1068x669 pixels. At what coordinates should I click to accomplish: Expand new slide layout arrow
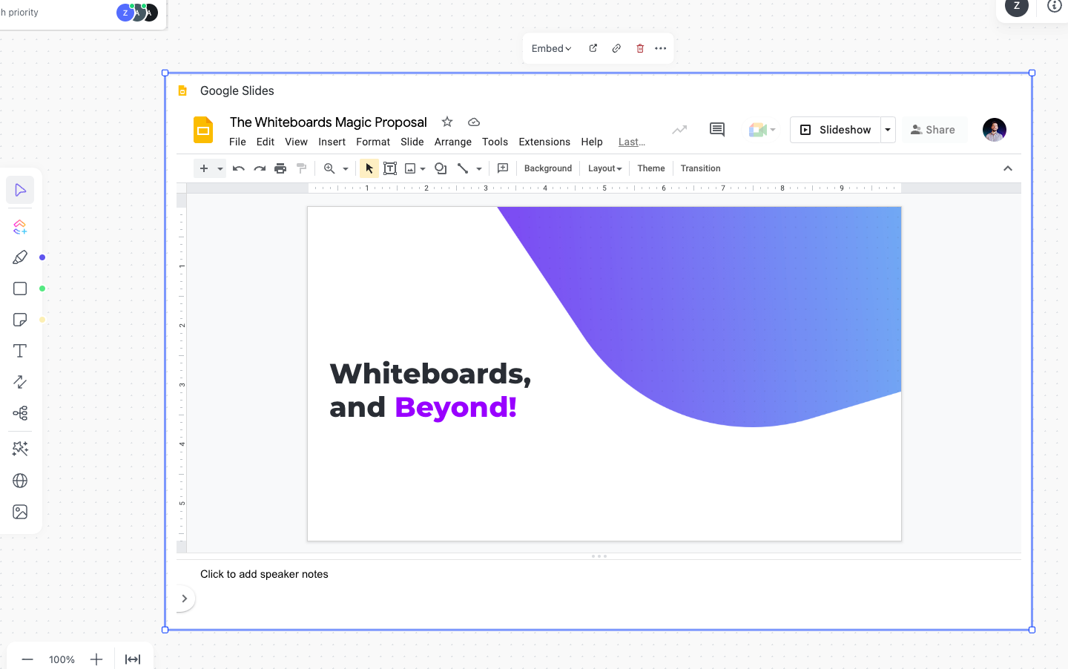[x=220, y=168]
